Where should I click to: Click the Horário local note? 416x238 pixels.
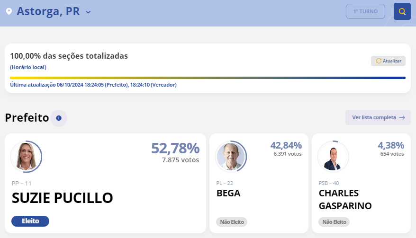(28, 67)
